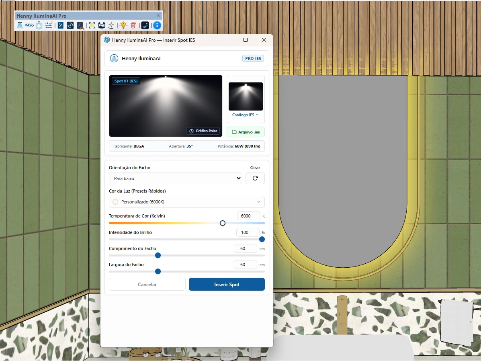Click the PRO IES badge
The width and height of the screenshot is (481, 361).
[253, 58]
